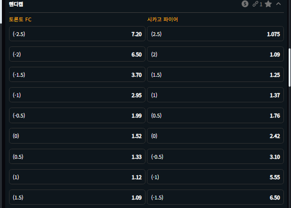
Task: Pick Chicago Fire (-0.5) at 3.10
Action: pyautogui.click(x=215, y=156)
